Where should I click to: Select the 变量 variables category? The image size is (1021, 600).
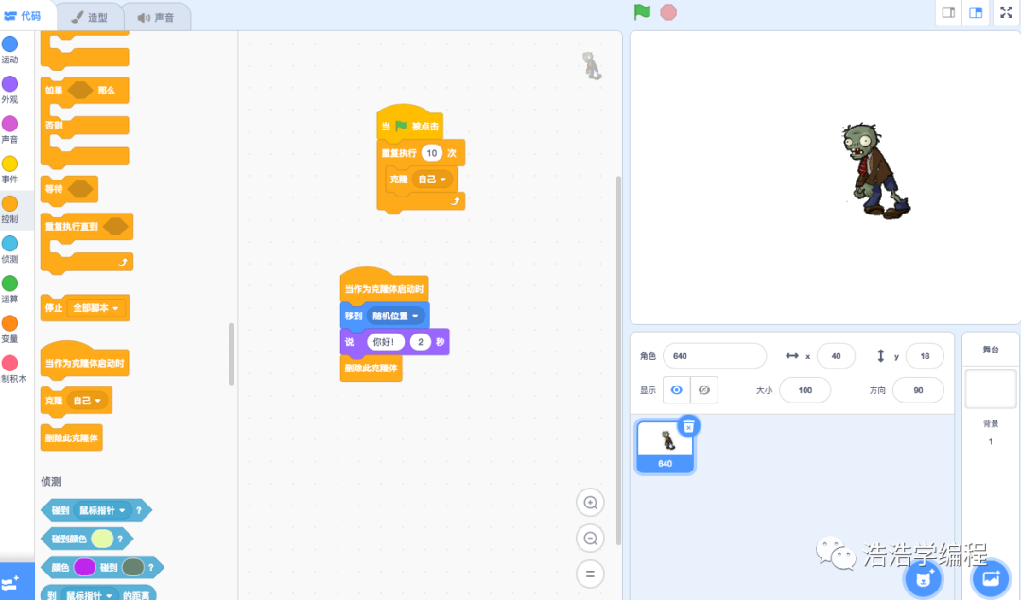[9, 329]
